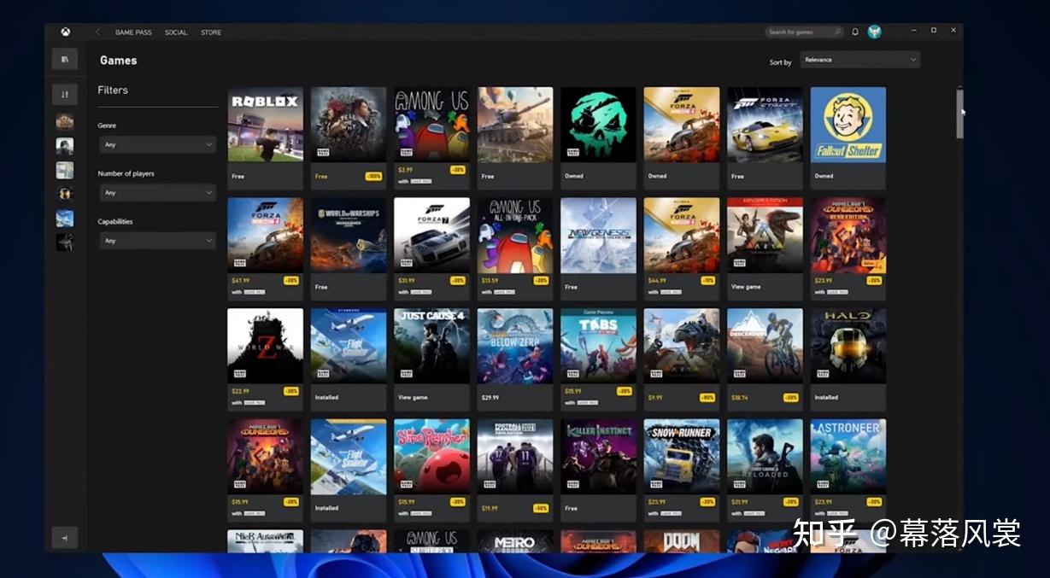Click Owned label under Fallout Shelter
Screen dimensions: 1050x578
point(824,176)
